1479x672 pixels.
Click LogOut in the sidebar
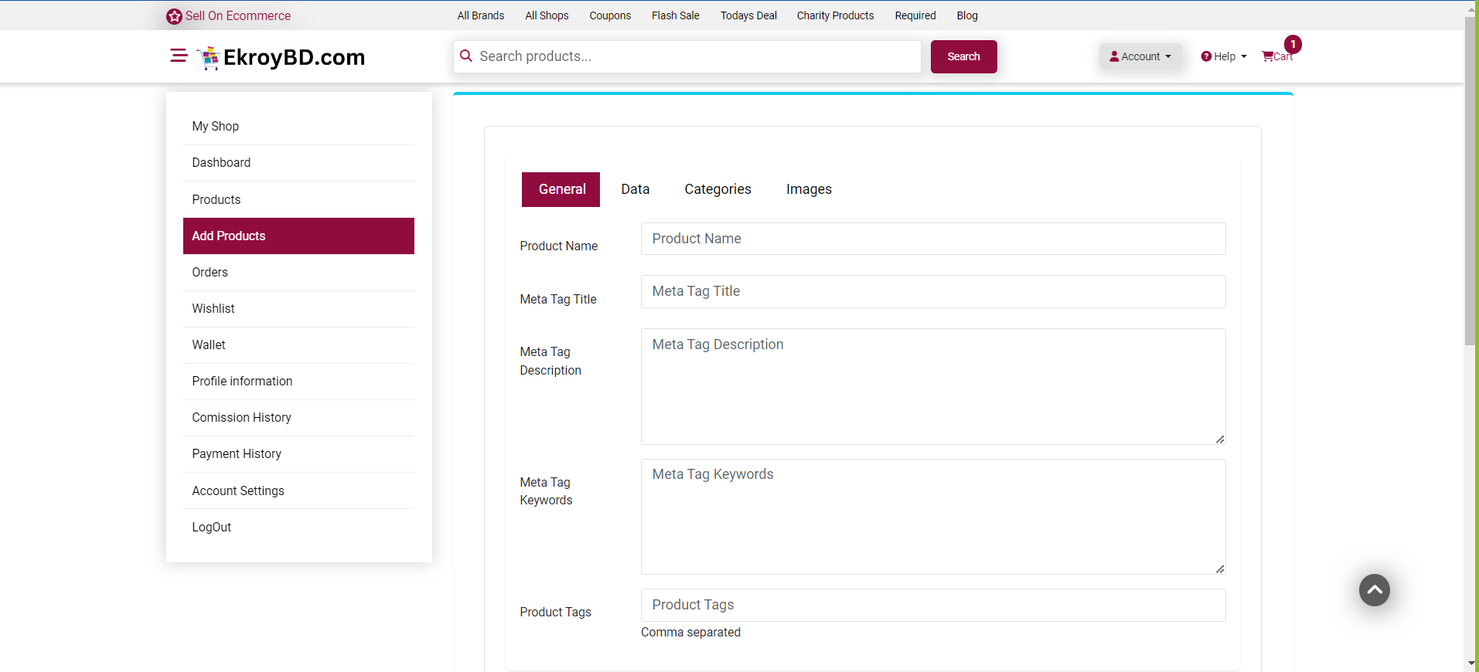coord(212,527)
